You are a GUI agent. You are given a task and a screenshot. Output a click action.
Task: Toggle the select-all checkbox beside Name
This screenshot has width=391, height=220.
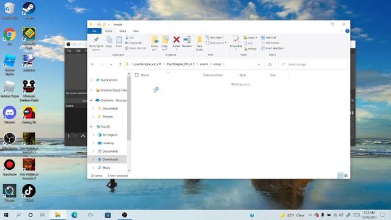137,75
